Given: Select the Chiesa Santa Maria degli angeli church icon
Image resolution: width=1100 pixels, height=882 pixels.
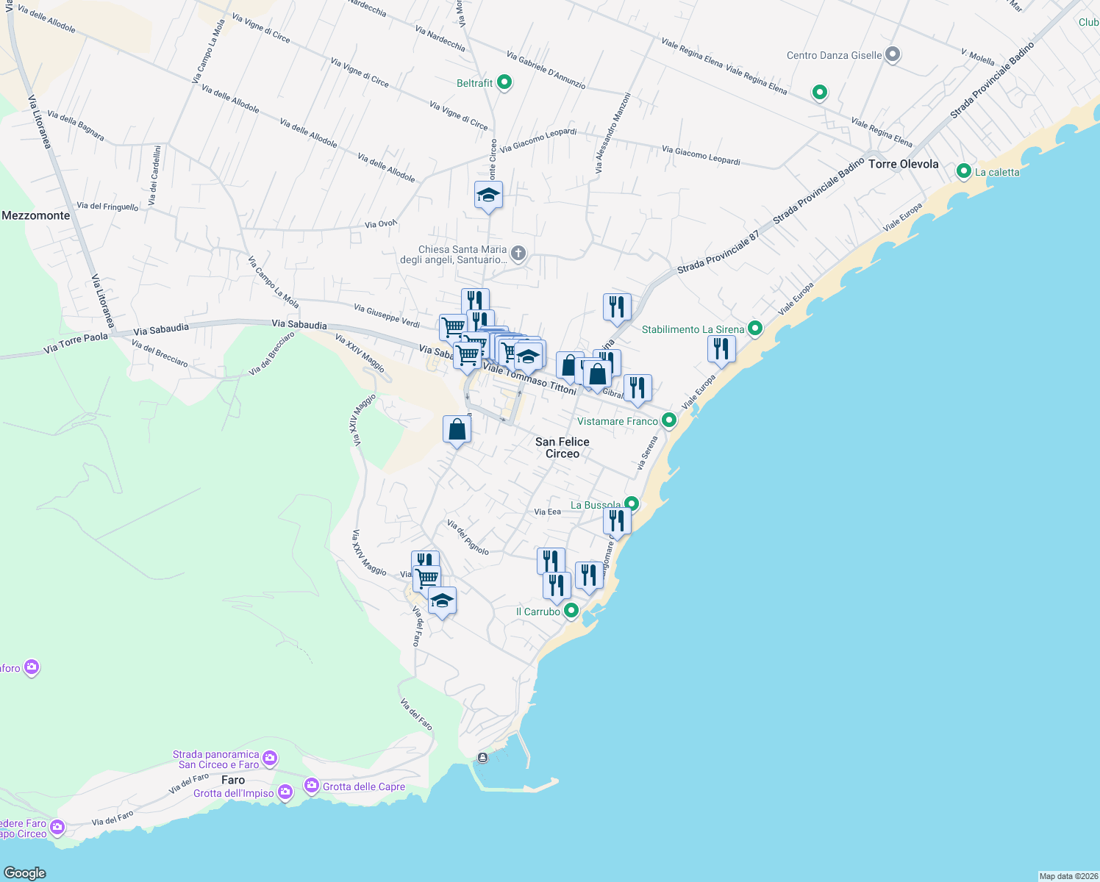Looking at the screenshot, I should 517,253.
